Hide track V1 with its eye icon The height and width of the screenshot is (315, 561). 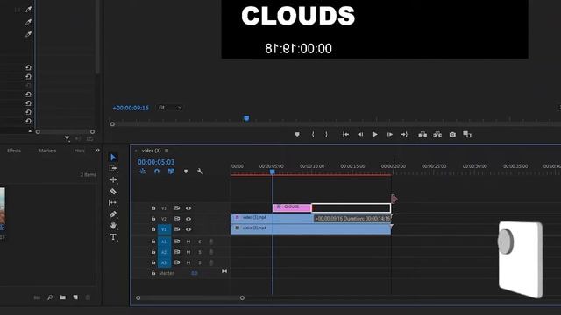188,229
